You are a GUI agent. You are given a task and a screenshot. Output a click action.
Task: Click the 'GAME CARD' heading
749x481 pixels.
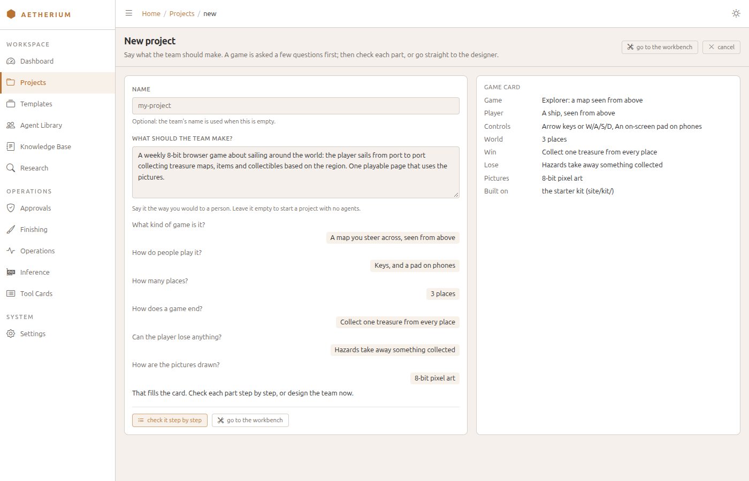coord(502,87)
